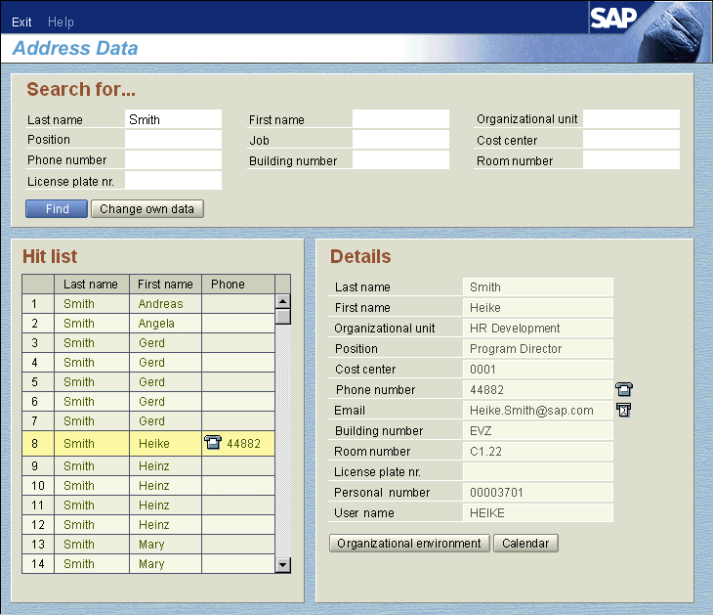Click the License plate nr. search field
The height and width of the screenshot is (615, 713).
click(173, 181)
